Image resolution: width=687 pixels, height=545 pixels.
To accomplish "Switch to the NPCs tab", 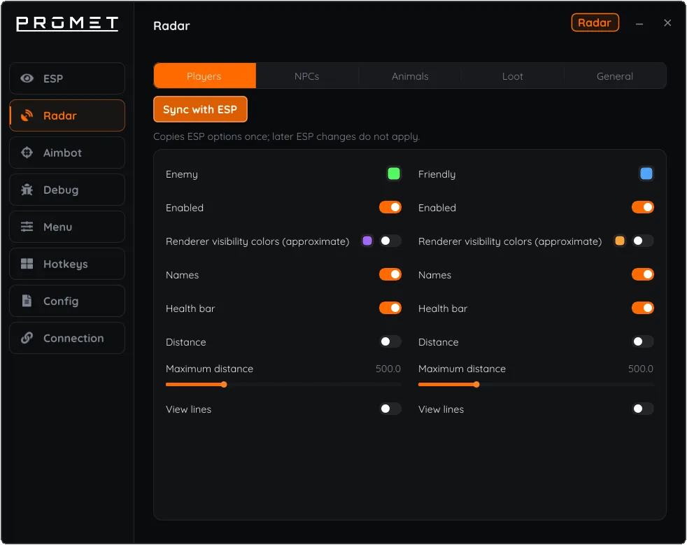I will (x=306, y=76).
